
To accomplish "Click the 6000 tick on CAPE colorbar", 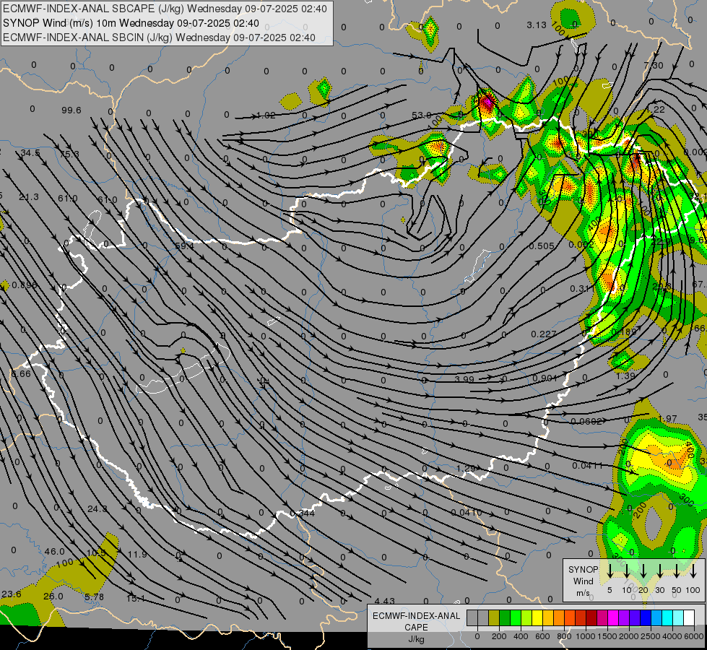I will coord(694,636).
